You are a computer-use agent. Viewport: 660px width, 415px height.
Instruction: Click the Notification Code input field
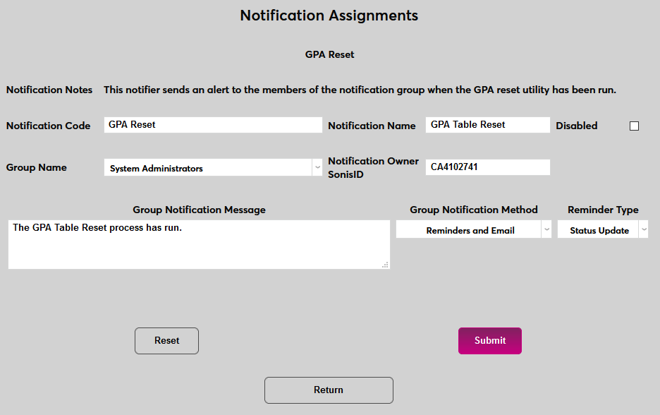pos(212,124)
